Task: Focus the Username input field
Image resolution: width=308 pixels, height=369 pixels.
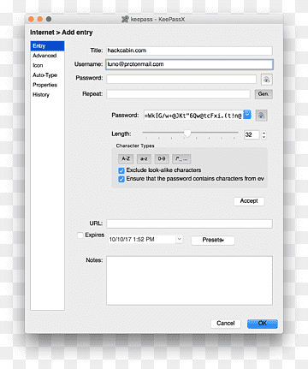Action: [x=189, y=64]
